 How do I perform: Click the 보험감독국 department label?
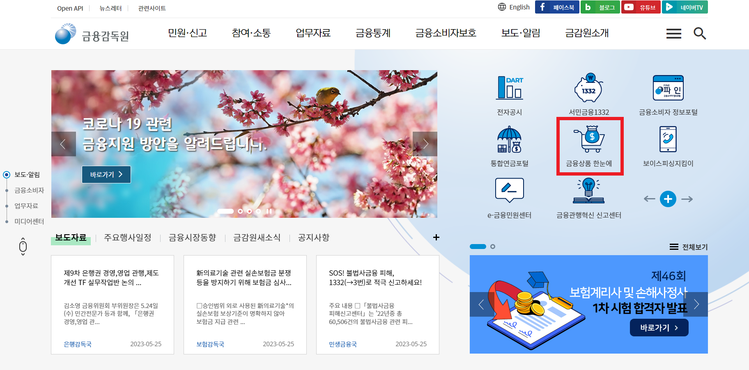[210, 344]
